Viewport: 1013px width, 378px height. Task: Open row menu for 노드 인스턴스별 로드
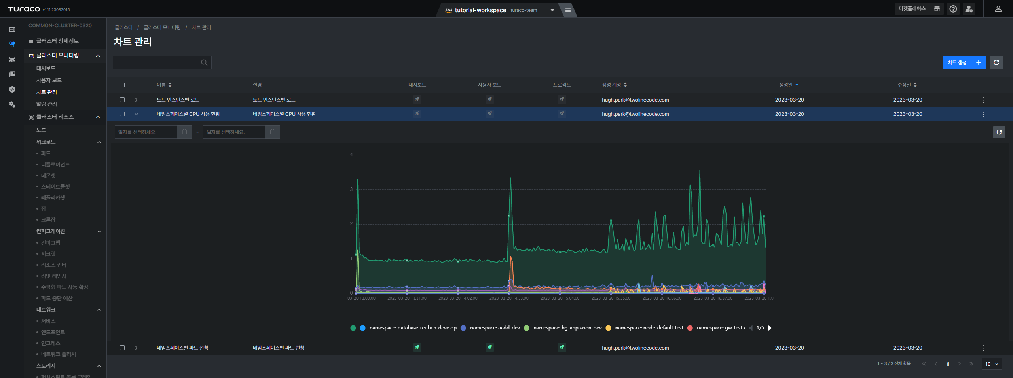pos(983,100)
